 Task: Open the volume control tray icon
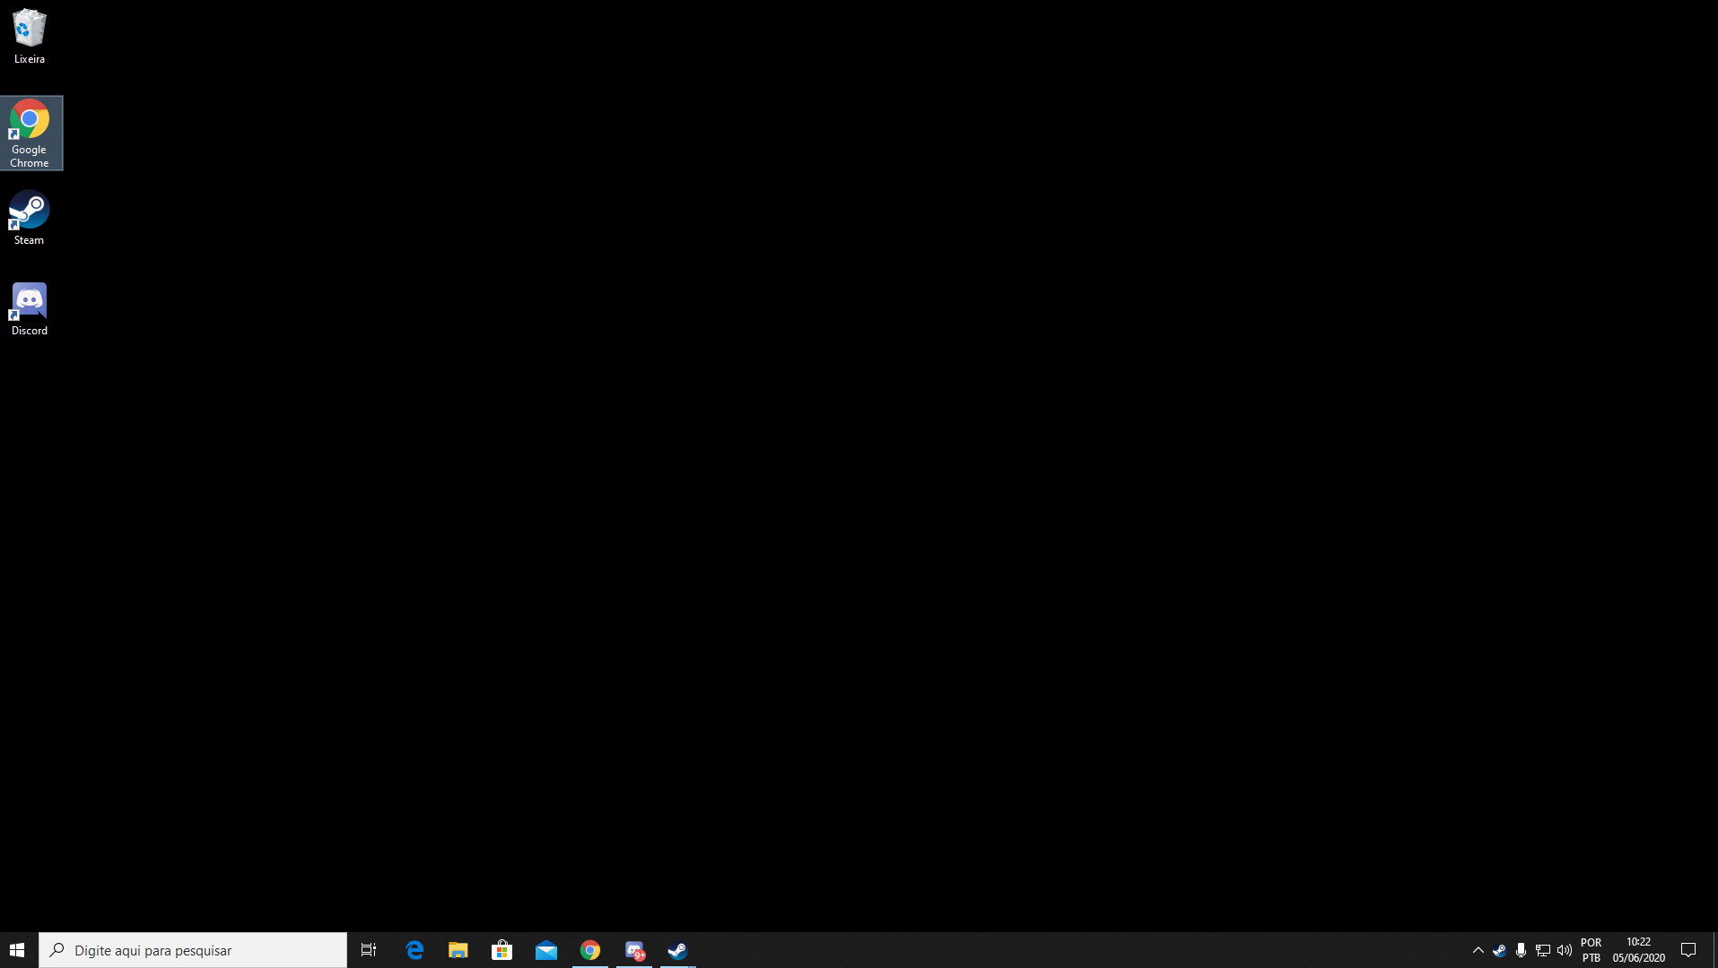(x=1565, y=950)
